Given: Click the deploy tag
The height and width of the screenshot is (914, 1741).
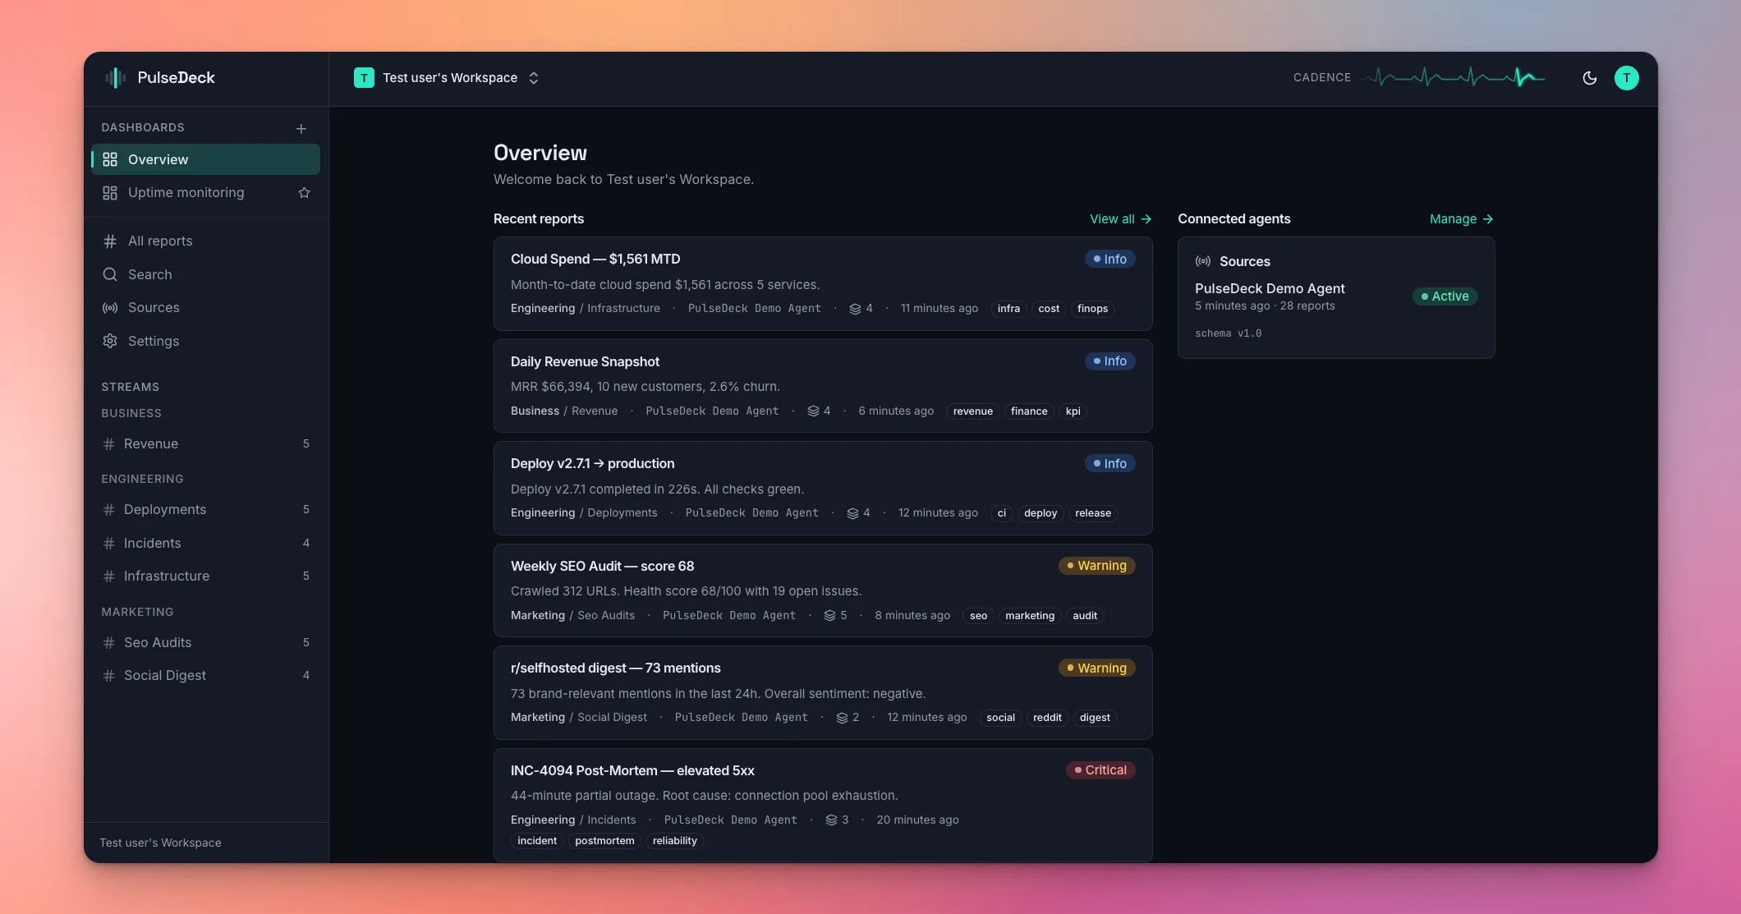Looking at the screenshot, I should (1040, 513).
